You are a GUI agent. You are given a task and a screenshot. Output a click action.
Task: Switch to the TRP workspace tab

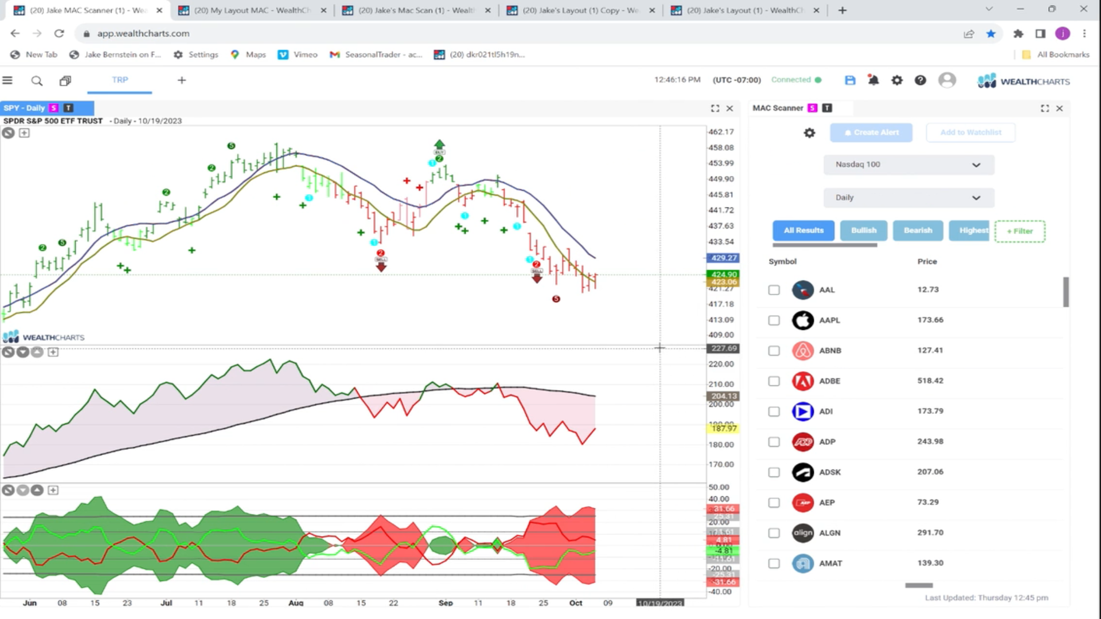(120, 80)
